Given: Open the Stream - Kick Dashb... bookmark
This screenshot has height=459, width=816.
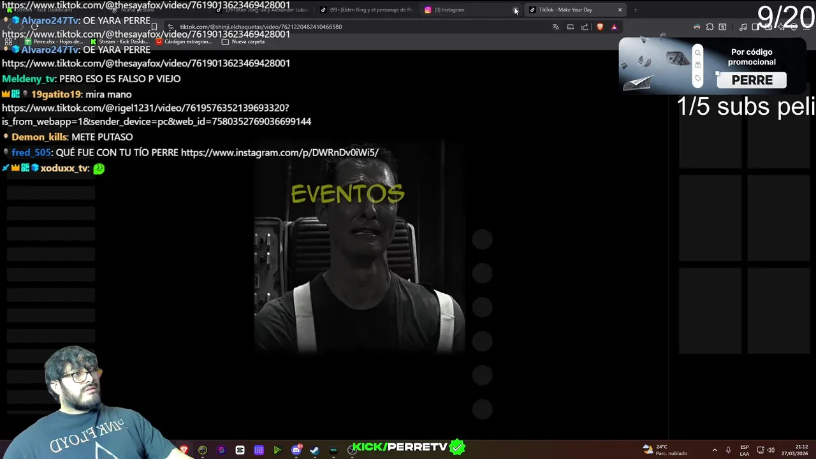Looking at the screenshot, I should 119,41.
